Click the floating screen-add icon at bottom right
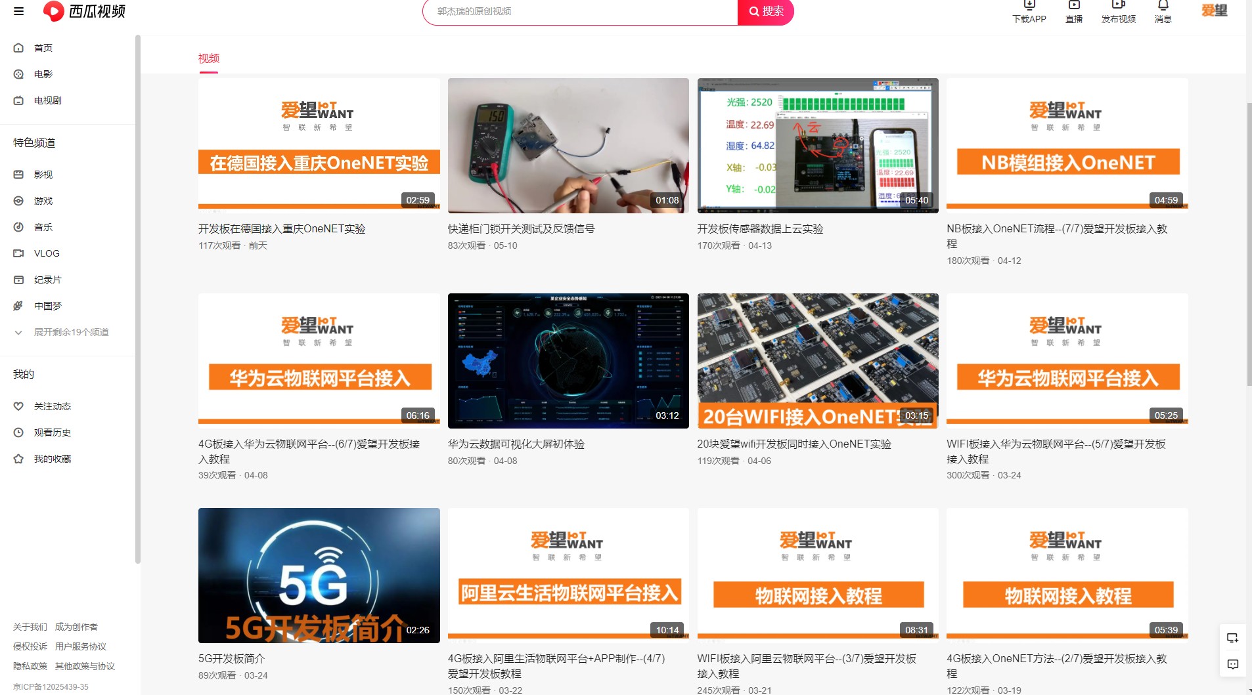The image size is (1252, 695). tap(1233, 637)
